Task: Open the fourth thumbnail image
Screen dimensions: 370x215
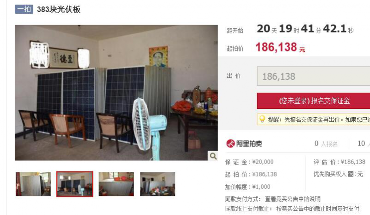Action: [158, 184]
